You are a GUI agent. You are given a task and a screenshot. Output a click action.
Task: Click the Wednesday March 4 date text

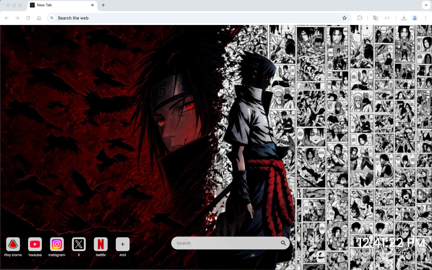pos(390,253)
